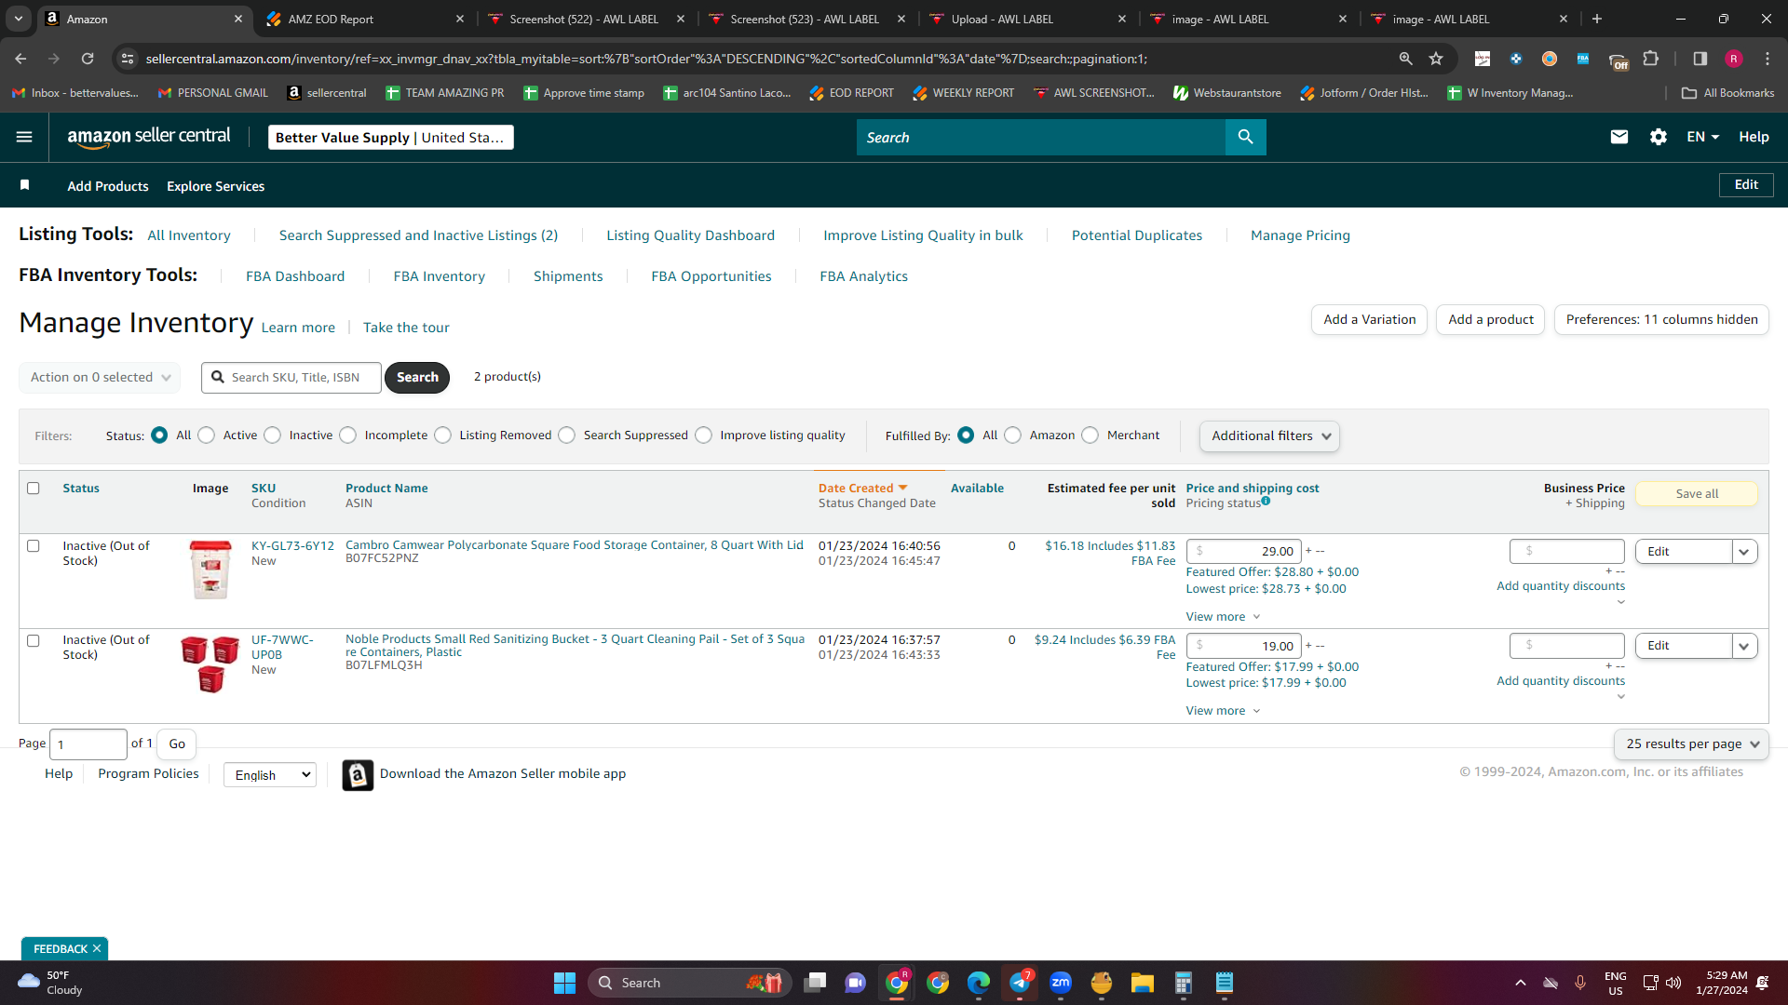Bookmark this page with the star icon
Viewport: 1788px width, 1005px height.
tap(1436, 59)
